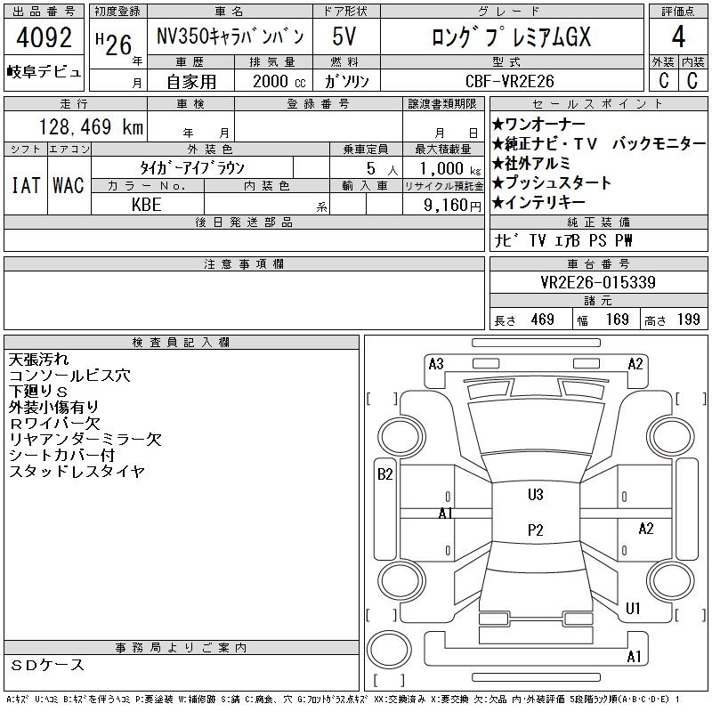The image size is (712, 712).
Task: Select the recycle deposit 9,160円
Action: coord(444,206)
